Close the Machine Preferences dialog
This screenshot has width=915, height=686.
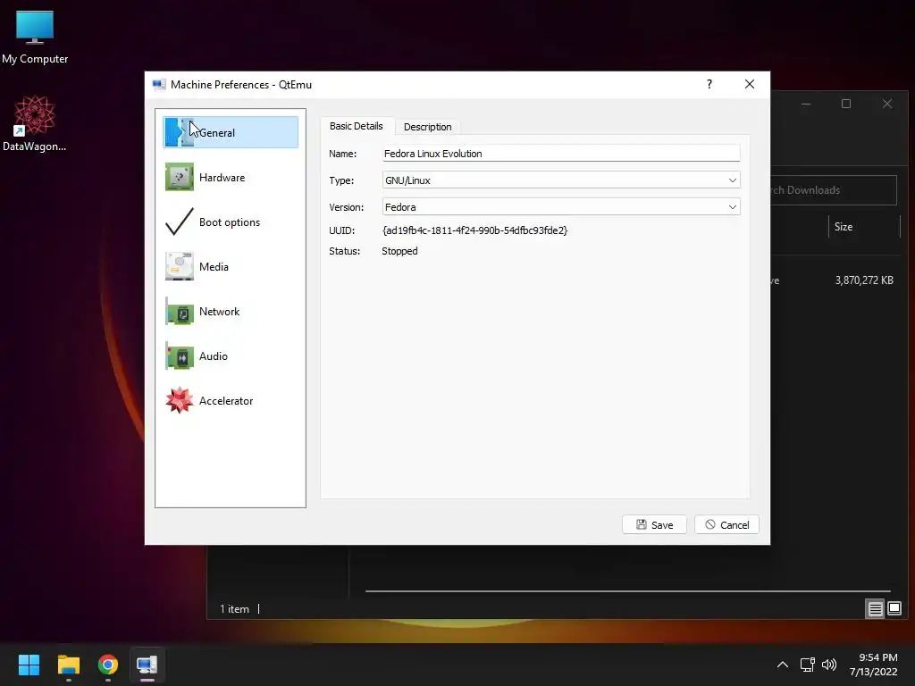[750, 85]
